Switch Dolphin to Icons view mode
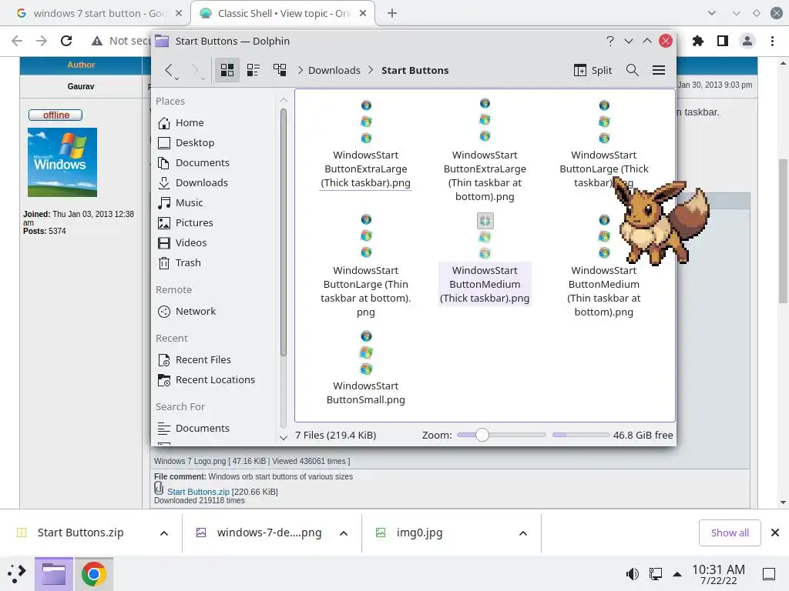Screen dimensions: 789x591 pos(227,70)
